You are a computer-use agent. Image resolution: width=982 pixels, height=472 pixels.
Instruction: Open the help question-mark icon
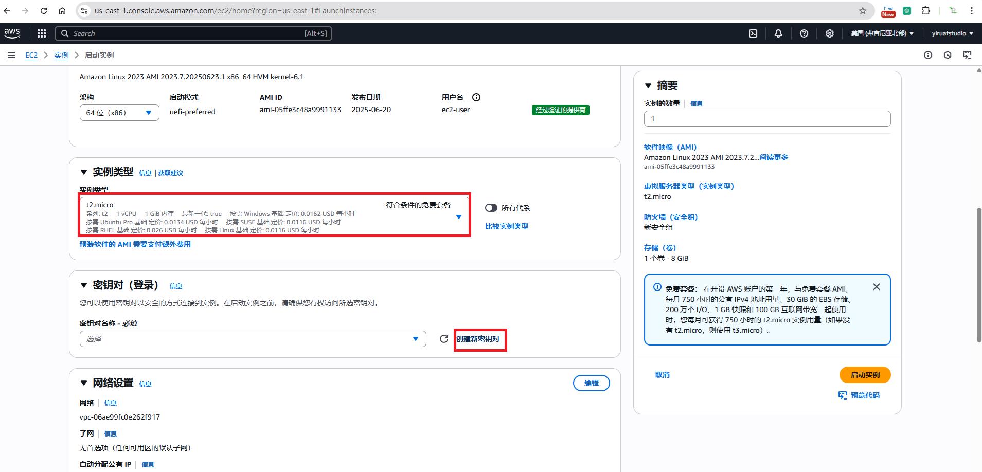pos(804,33)
